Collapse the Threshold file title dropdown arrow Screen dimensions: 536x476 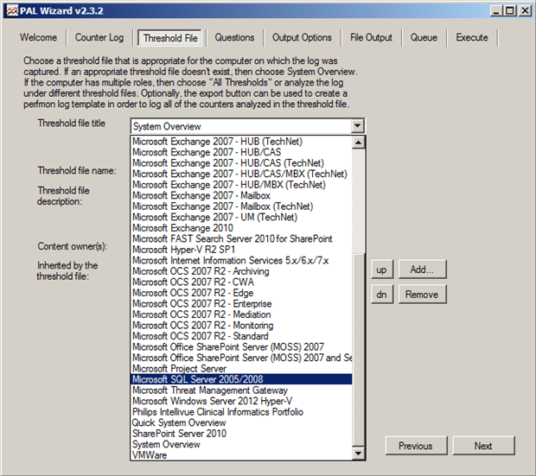pyautogui.click(x=357, y=126)
